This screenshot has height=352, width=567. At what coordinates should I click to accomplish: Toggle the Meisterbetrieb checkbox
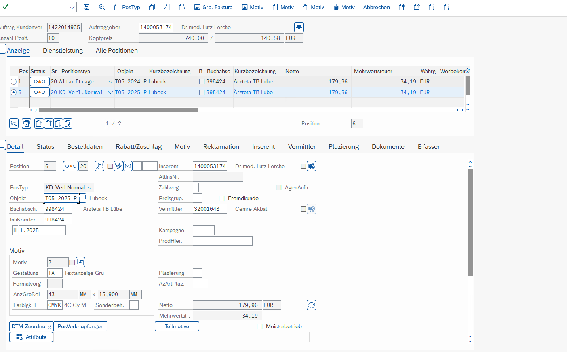[x=259, y=327]
